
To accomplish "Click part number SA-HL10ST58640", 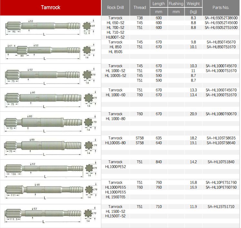I will tap(221, 143).
